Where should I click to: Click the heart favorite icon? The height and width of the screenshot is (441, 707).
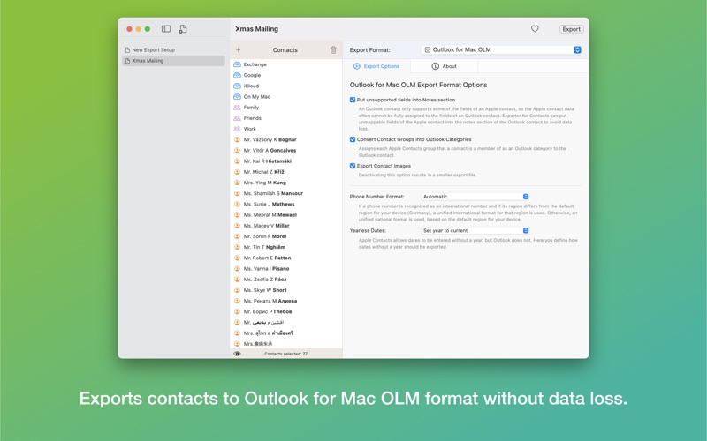click(535, 29)
